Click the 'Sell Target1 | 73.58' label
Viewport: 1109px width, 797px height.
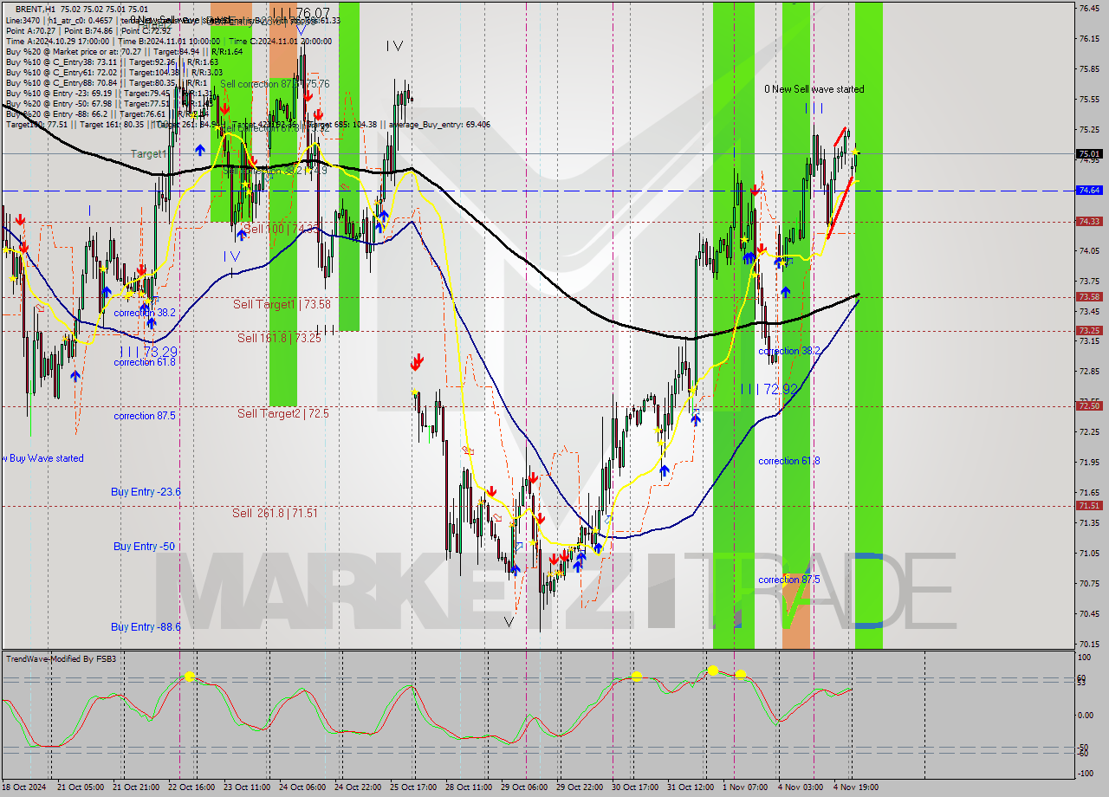(282, 304)
